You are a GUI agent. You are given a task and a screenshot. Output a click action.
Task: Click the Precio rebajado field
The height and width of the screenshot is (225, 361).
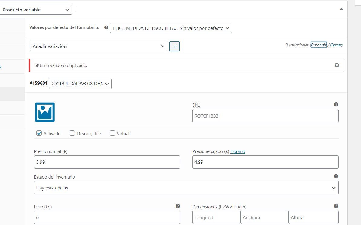point(265,162)
